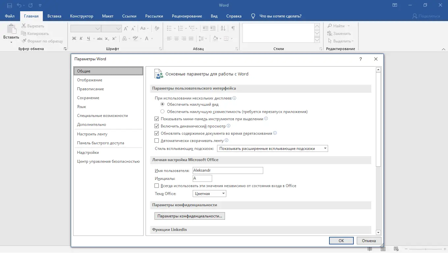448x253 pixels.
Task: Open the Выделить dropdown in Редактирование
Action: point(341,41)
